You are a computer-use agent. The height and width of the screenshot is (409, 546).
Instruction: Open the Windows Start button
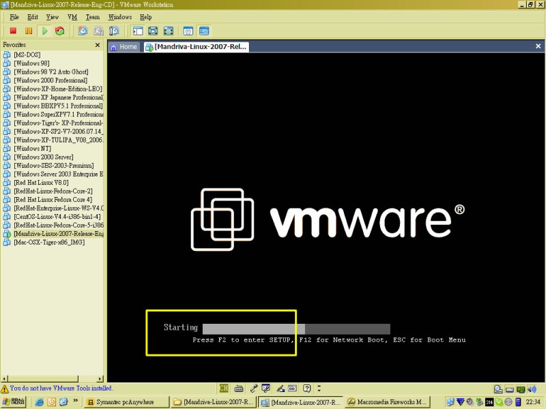(14, 402)
